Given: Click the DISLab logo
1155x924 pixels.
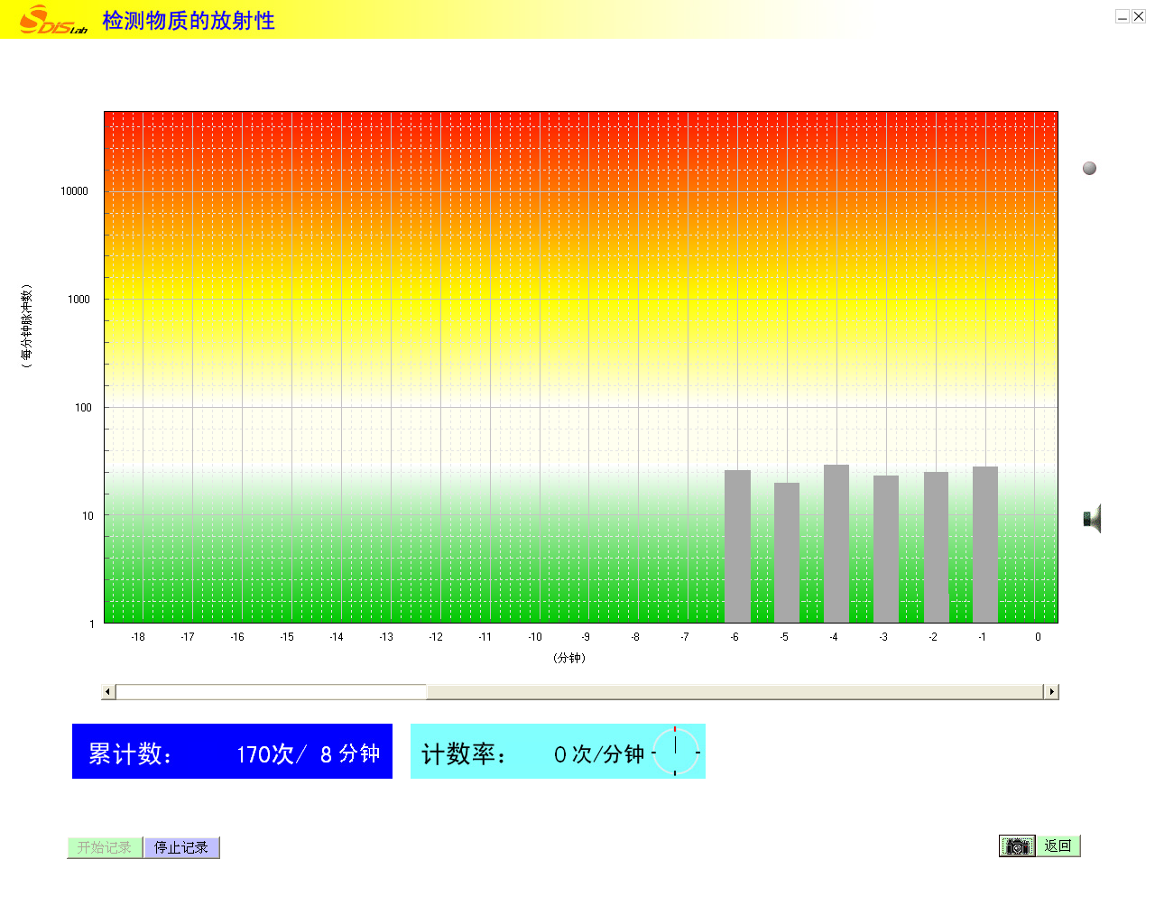Looking at the screenshot, I should [x=52, y=20].
